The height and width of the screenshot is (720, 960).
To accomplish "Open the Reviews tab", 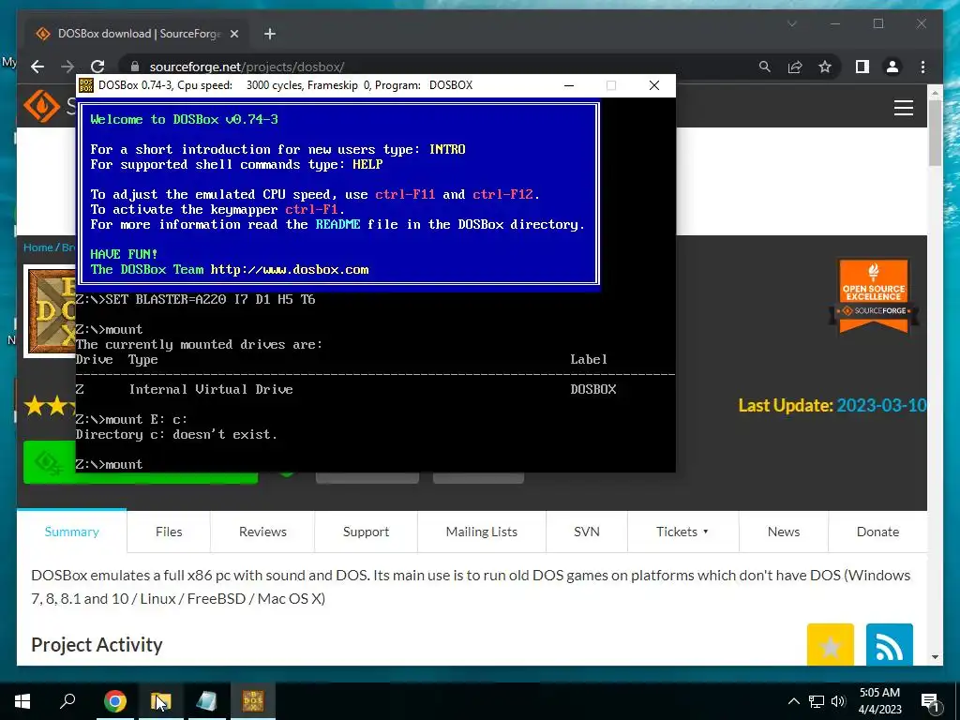I will 262,532.
